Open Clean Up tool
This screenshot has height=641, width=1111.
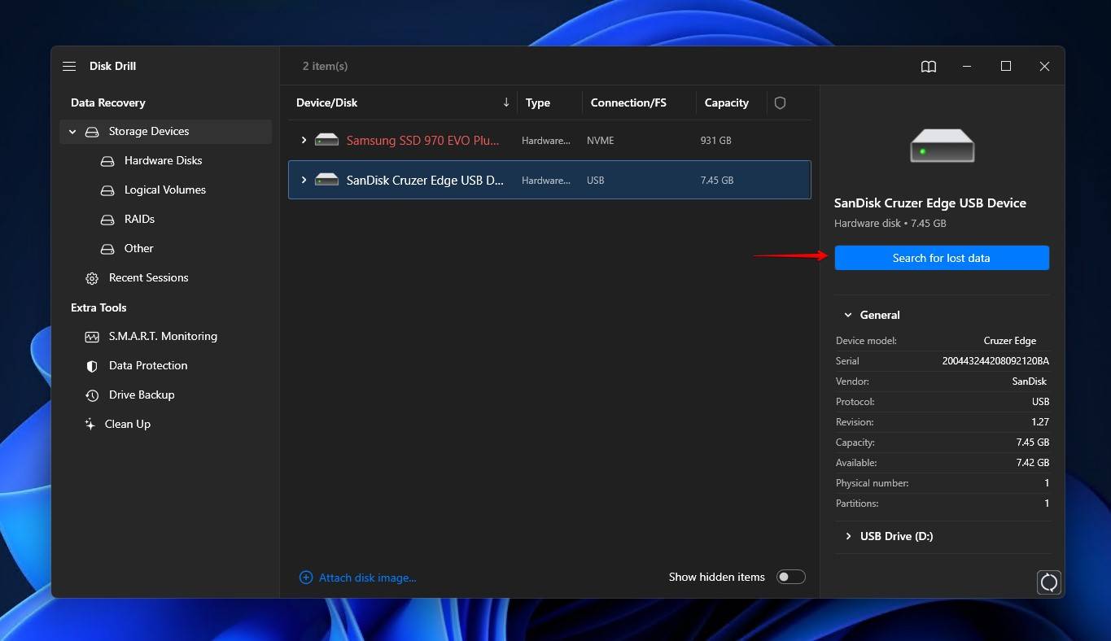click(x=128, y=425)
